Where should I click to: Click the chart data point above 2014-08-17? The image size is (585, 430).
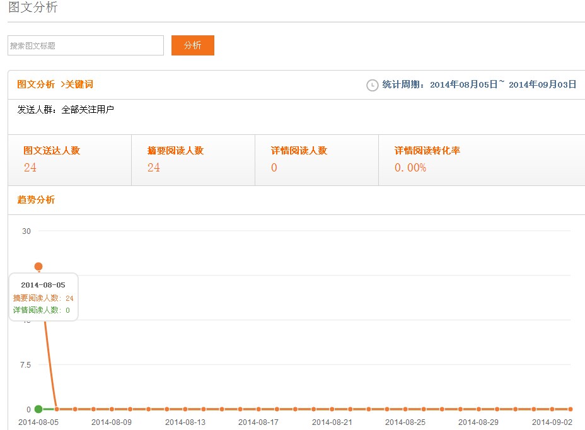(x=258, y=409)
